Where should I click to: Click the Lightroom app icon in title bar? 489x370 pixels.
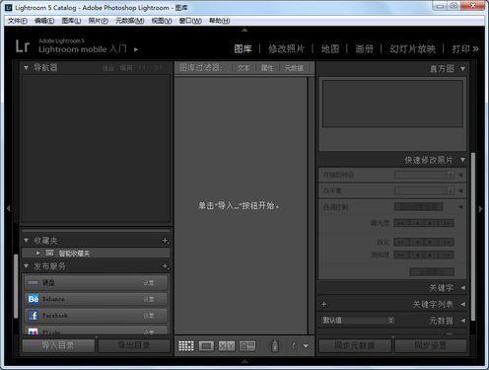9,7
